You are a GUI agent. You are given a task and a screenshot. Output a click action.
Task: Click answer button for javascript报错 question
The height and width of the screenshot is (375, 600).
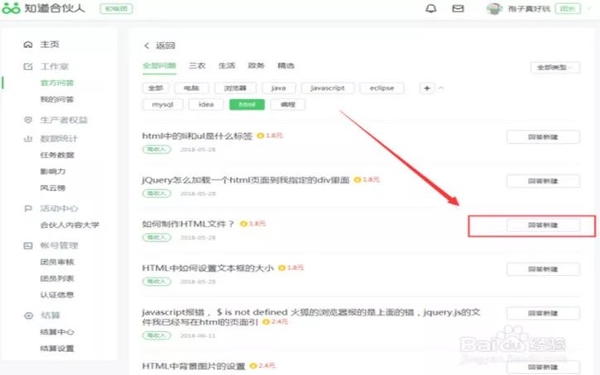(x=543, y=313)
